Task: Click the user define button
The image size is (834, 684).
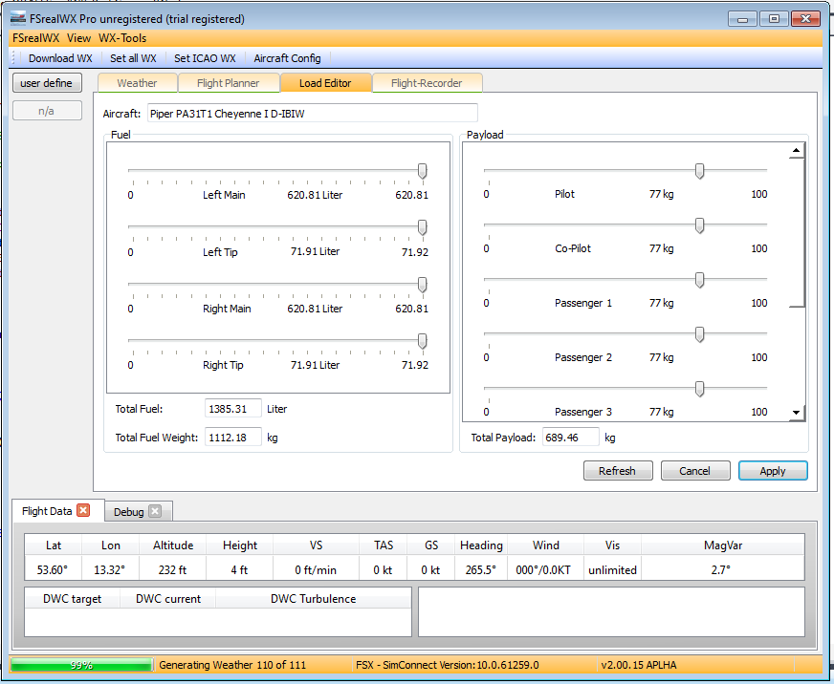Action: (46, 83)
